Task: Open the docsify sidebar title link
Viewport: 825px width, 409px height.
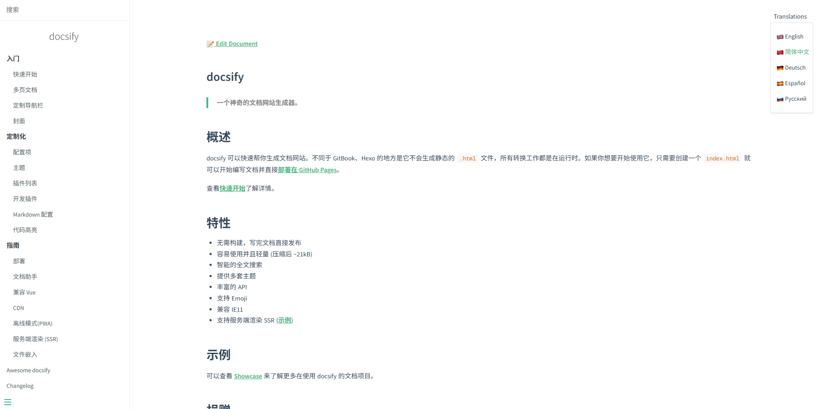Action: click(x=64, y=36)
